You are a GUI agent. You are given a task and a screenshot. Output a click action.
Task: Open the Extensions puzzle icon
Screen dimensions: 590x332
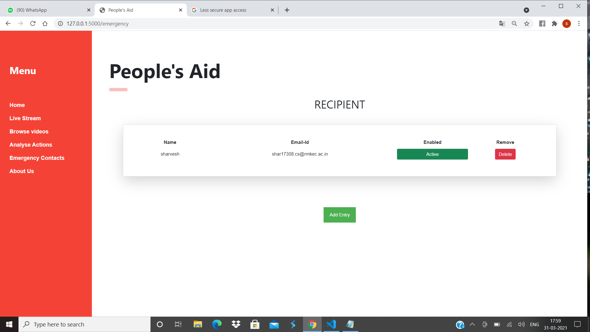click(554, 24)
